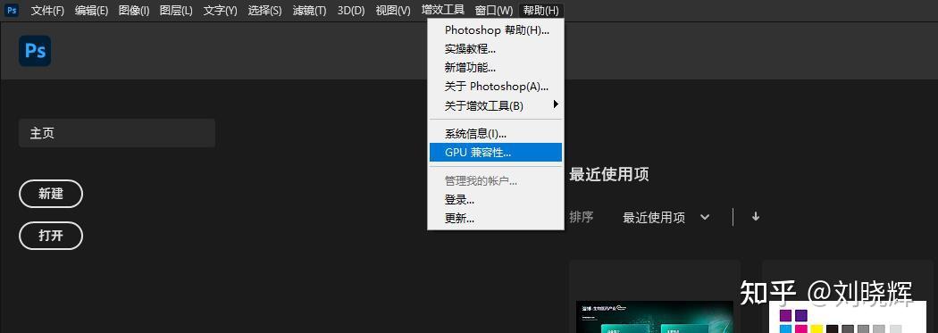Choose 新增功能... menu entry
This screenshot has width=938, height=333.
tap(496, 68)
